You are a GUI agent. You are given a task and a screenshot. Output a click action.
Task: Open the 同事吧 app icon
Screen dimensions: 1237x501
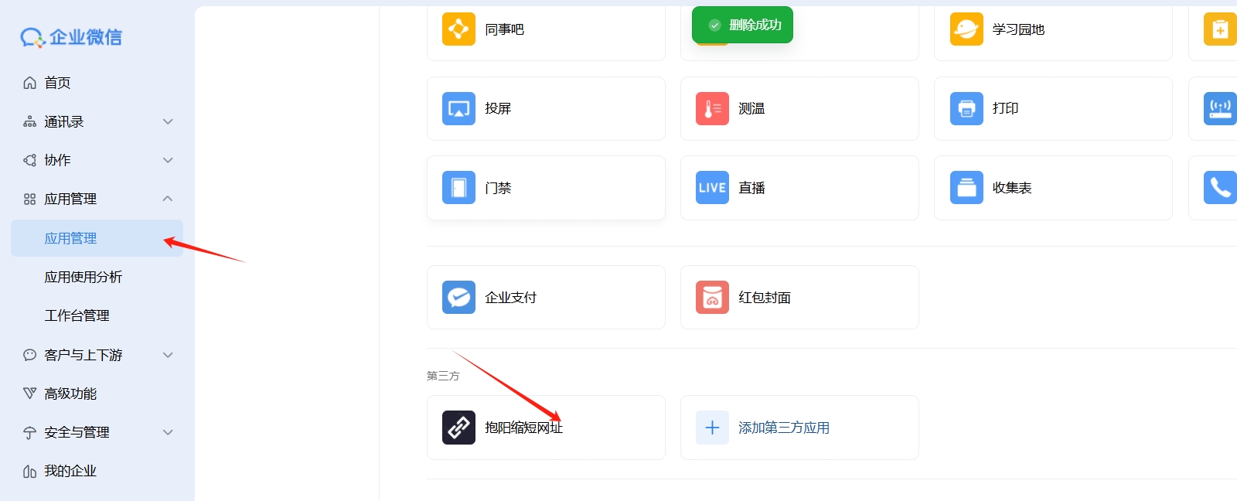coord(458,29)
